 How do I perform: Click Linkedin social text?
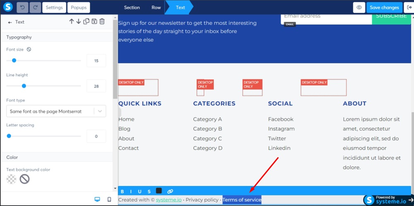[279, 148]
